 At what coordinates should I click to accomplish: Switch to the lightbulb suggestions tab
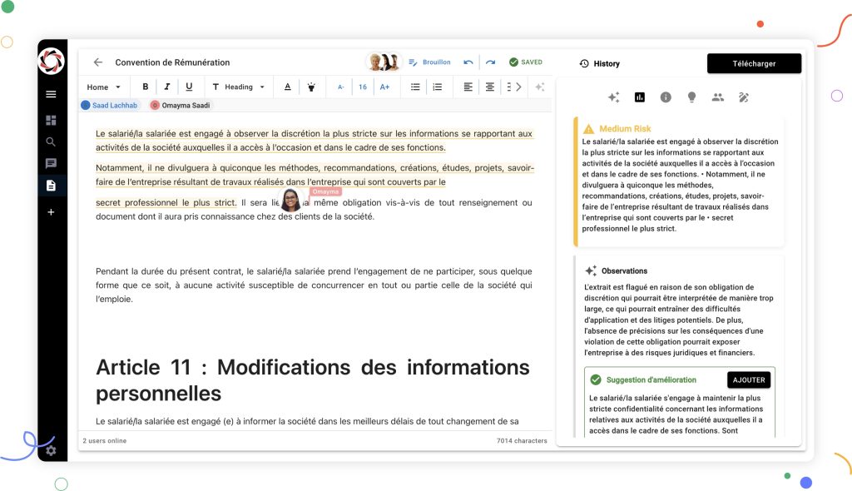pyautogui.click(x=691, y=97)
